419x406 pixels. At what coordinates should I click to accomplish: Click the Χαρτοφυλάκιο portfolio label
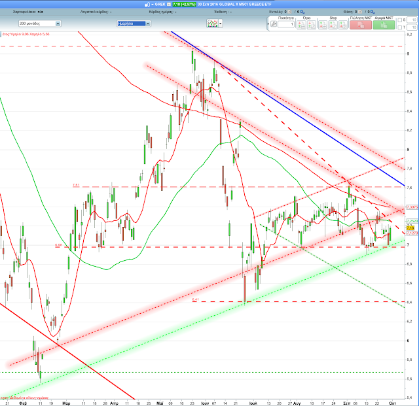[x=25, y=12]
